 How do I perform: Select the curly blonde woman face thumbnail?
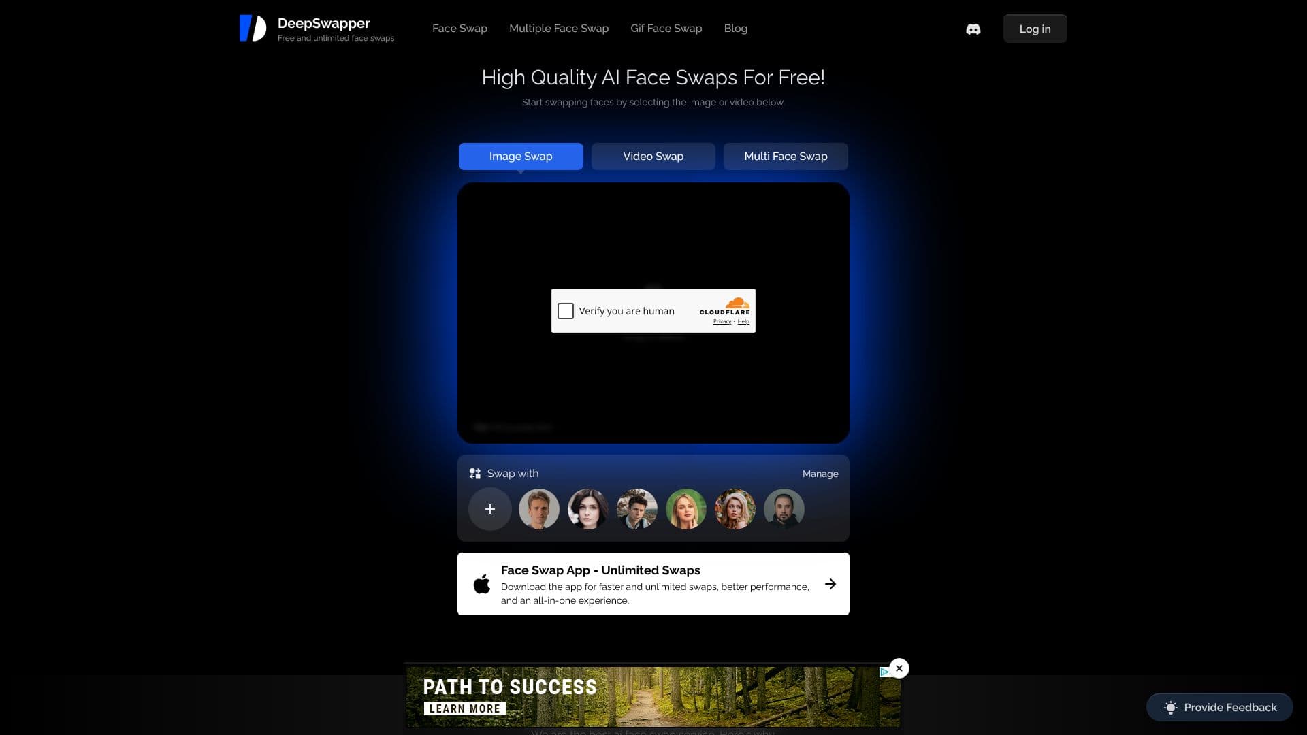(x=735, y=509)
